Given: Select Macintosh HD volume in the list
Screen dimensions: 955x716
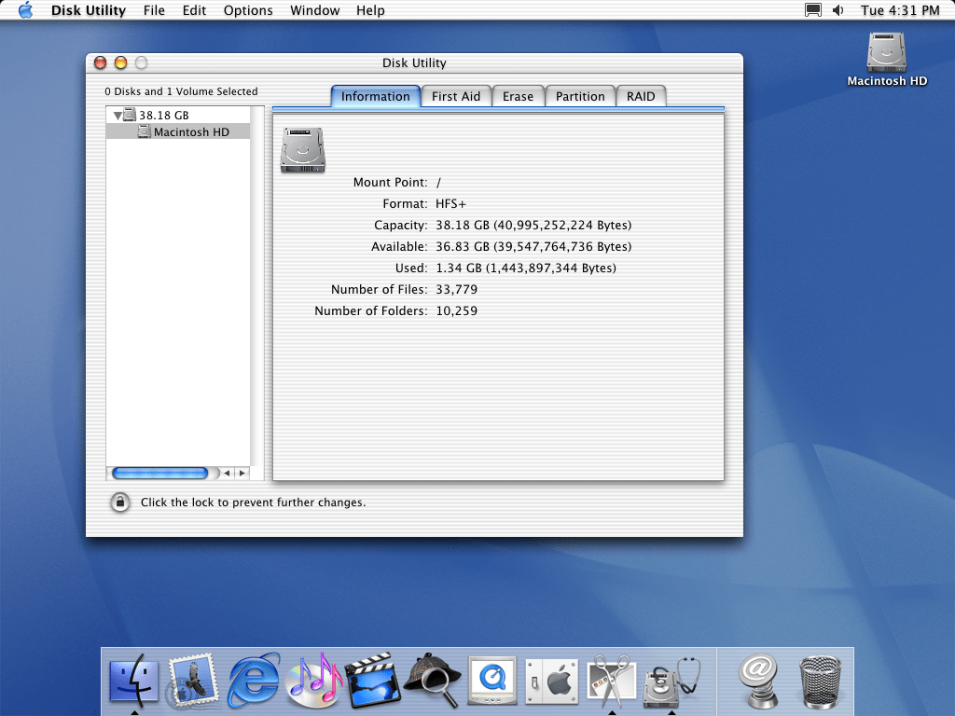Looking at the screenshot, I should [x=190, y=132].
